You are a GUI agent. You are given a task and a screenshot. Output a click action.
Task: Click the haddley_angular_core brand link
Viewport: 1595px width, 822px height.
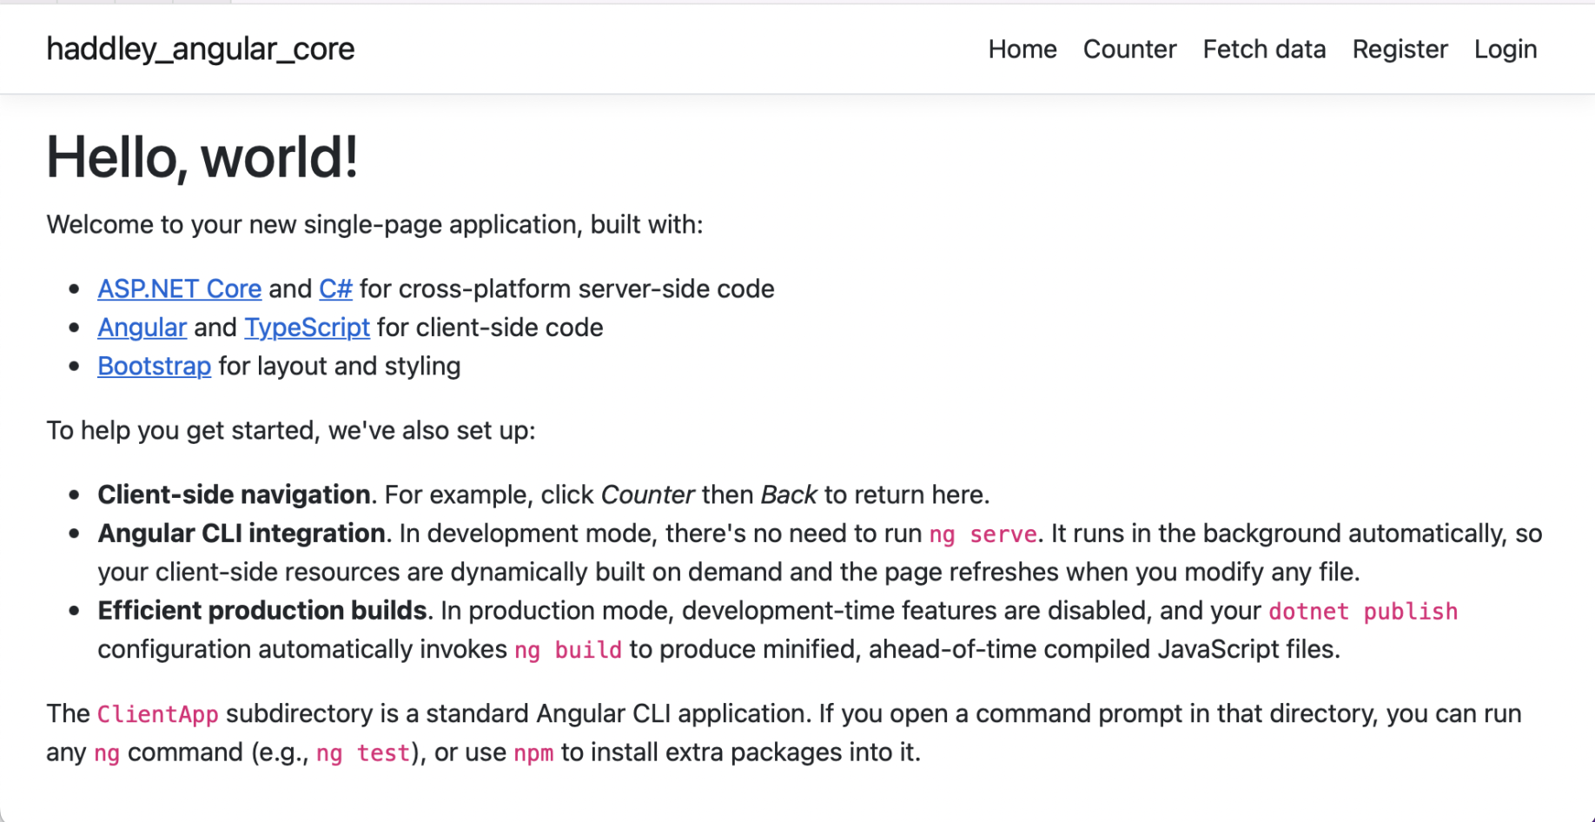click(x=201, y=50)
